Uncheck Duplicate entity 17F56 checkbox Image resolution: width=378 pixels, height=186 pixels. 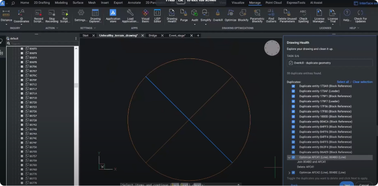[293, 106]
